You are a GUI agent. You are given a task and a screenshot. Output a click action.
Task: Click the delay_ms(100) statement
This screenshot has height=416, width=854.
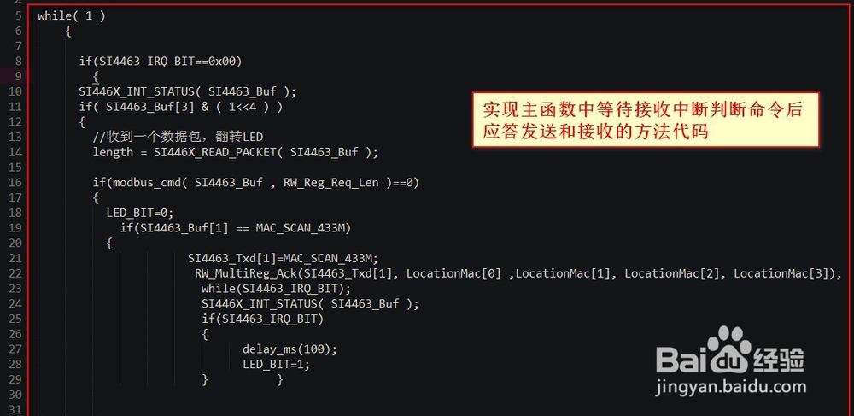(290, 349)
